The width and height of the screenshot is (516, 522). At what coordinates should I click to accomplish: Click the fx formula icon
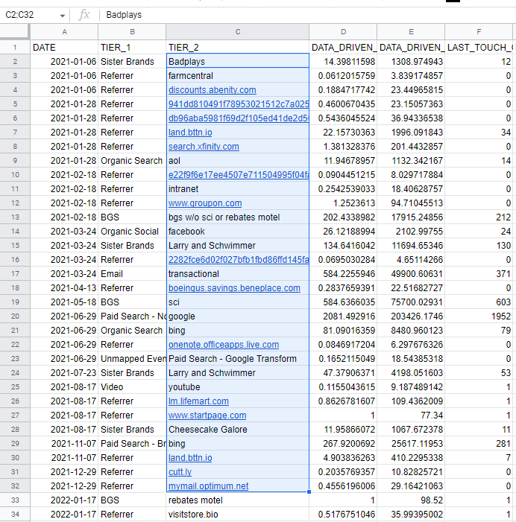(84, 15)
